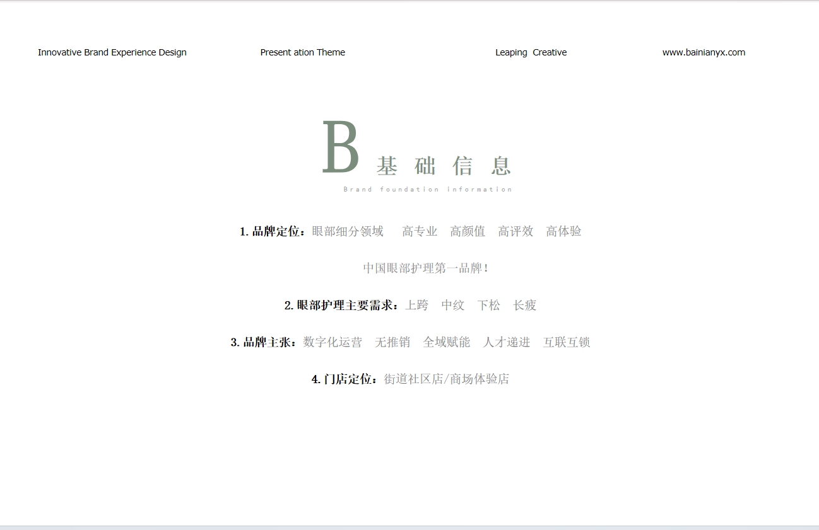
Task: Select the 中国眼部护理第一品牌 slogan line
Action: pyautogui.click(x=426, y=268)
